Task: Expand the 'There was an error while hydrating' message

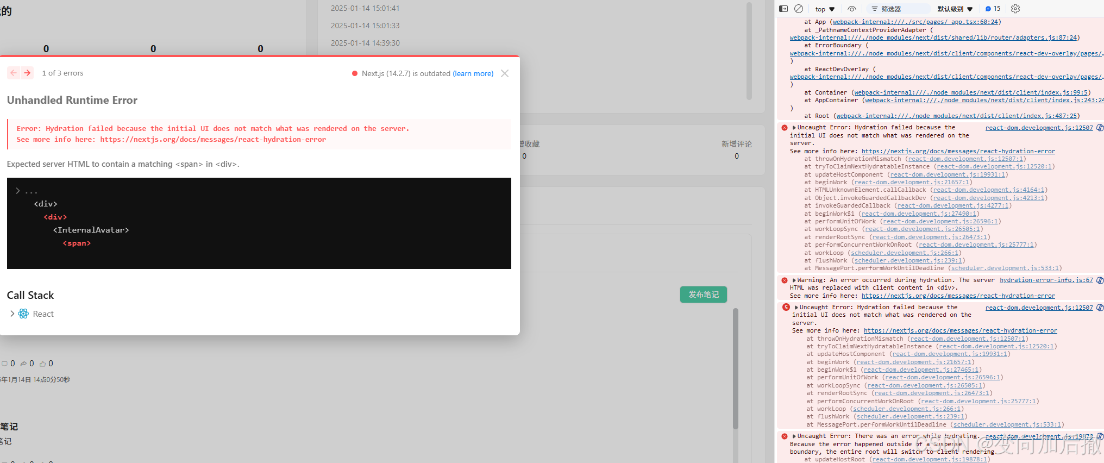Action: coord(794,436)
